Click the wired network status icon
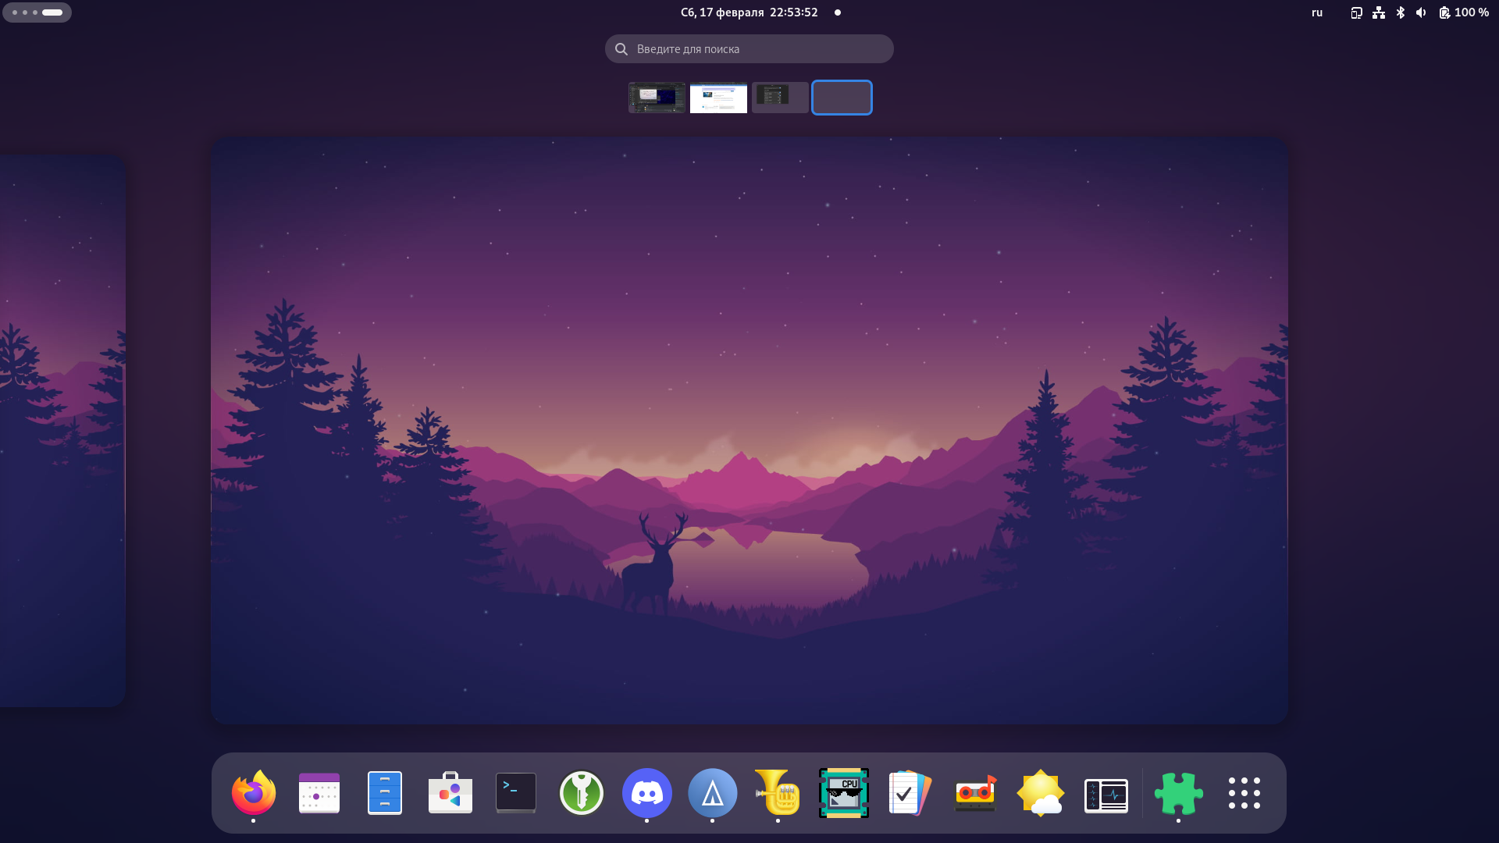Screen dimensions: 1499x843 point(1379,12)
